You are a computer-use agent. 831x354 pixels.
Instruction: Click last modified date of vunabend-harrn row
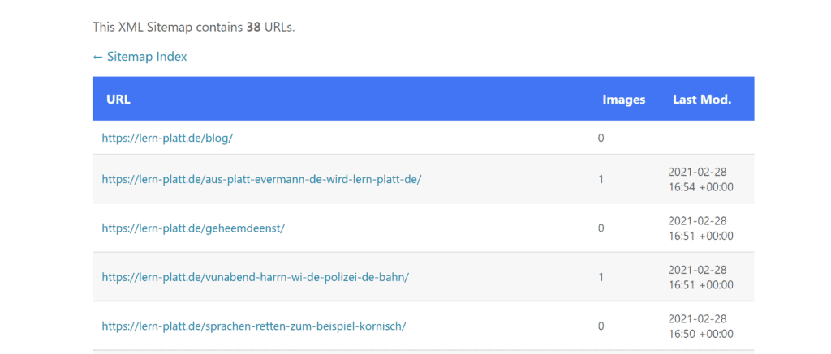[x=700, y=277]
